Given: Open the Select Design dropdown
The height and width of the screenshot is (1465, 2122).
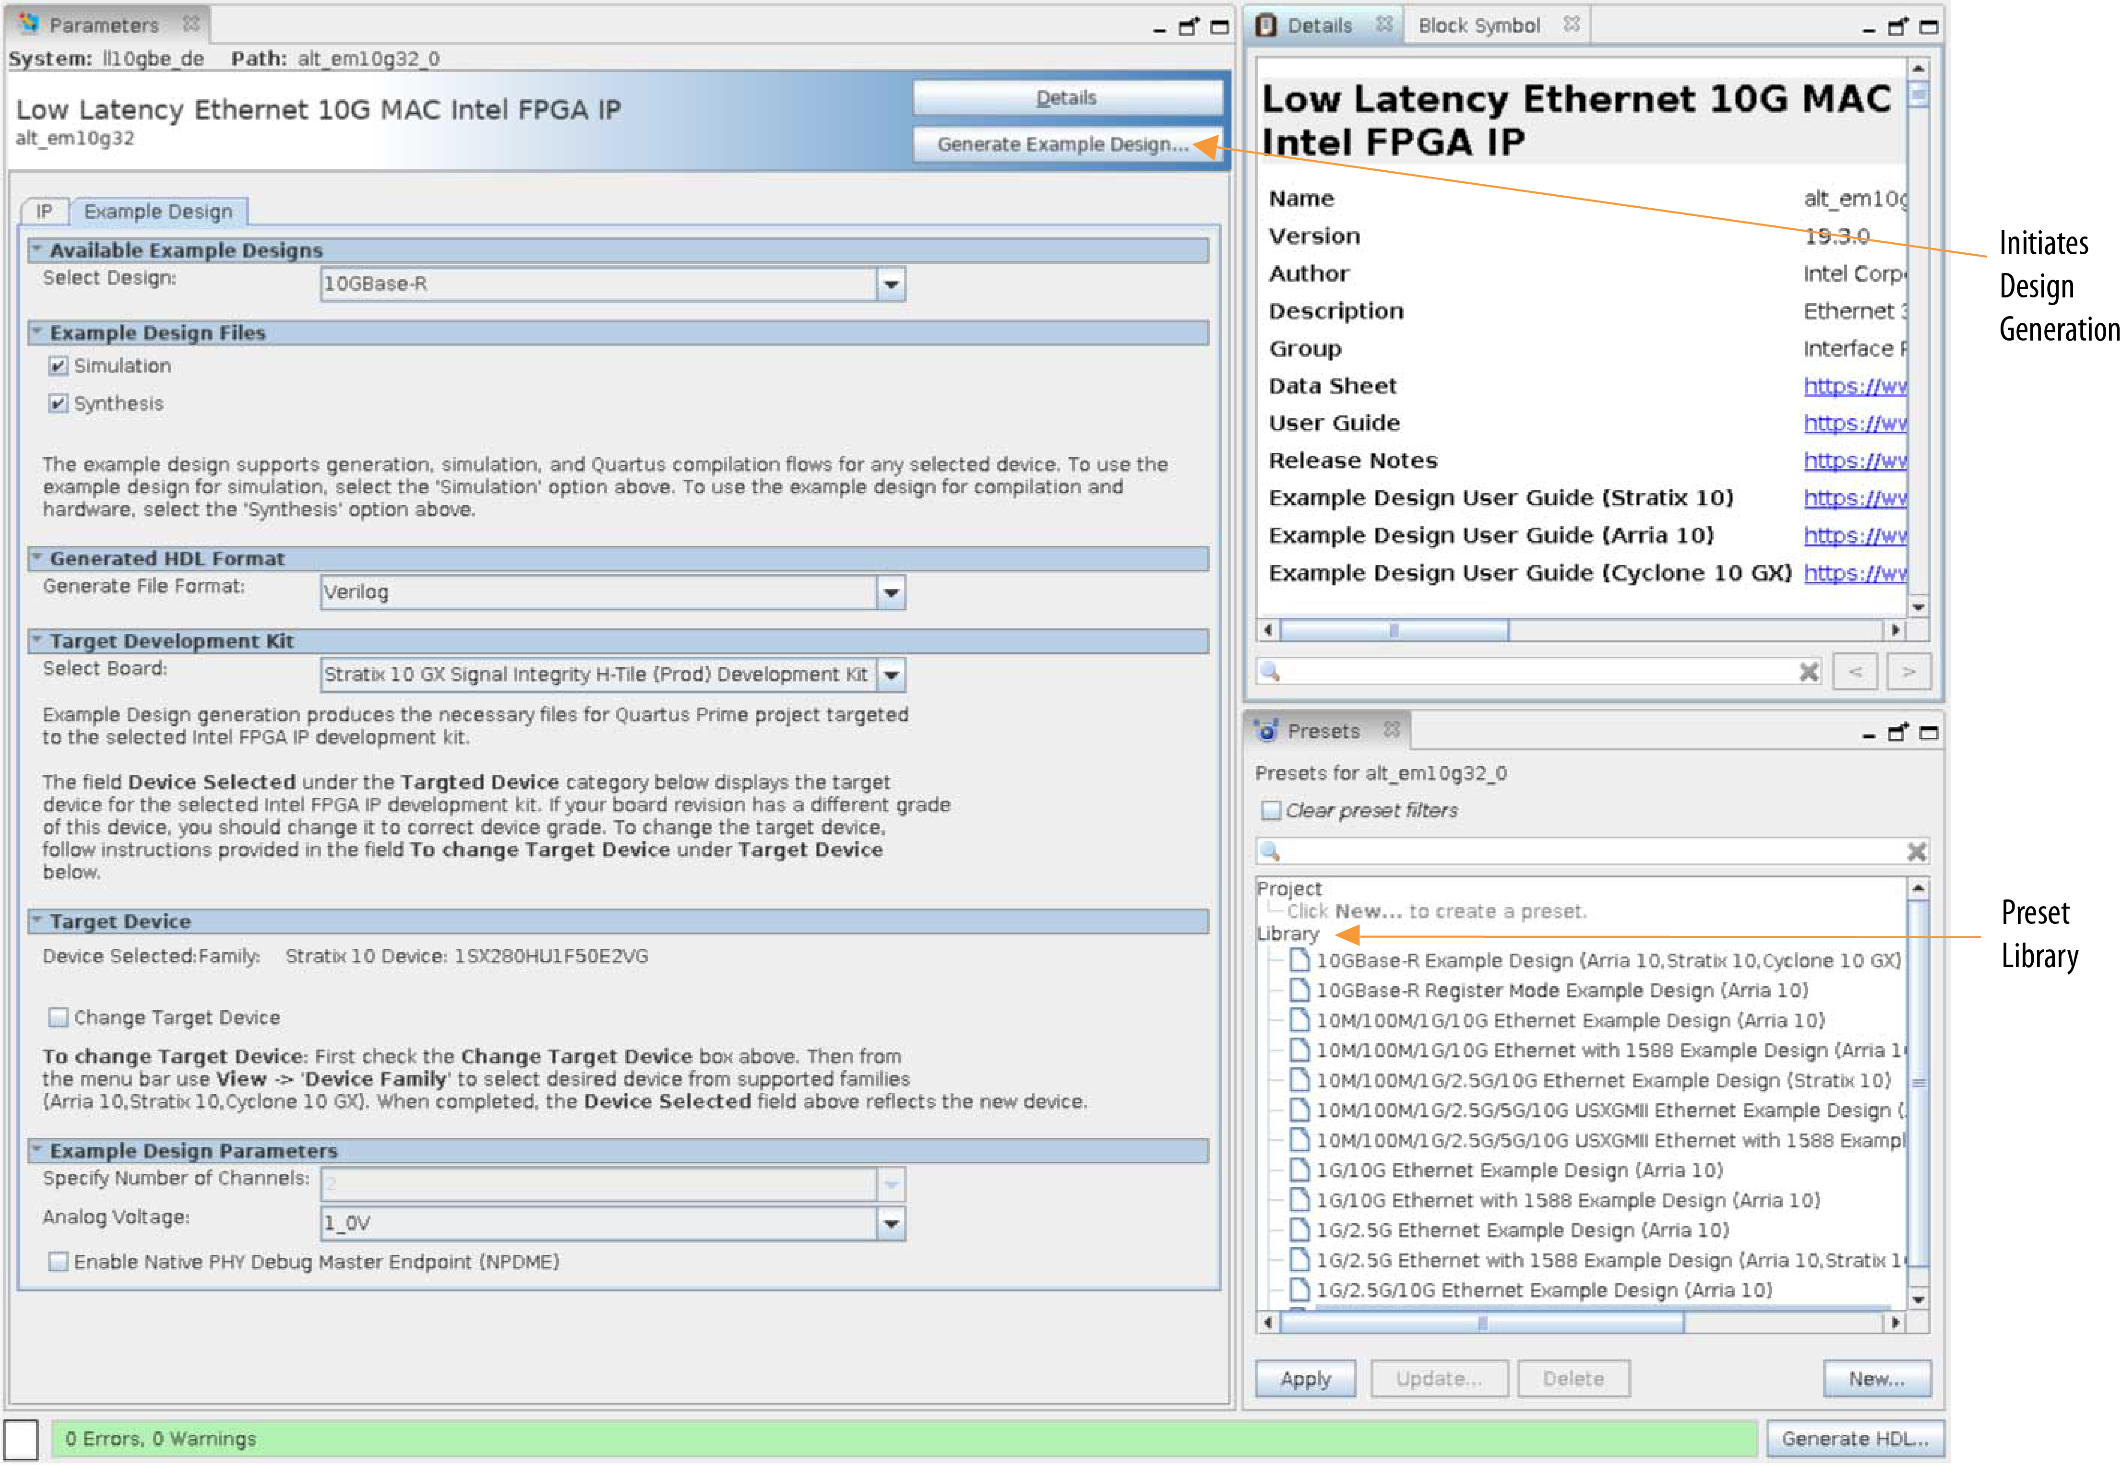Looking at the screenshot, I should pyautogui.click(x=890, y=284).
